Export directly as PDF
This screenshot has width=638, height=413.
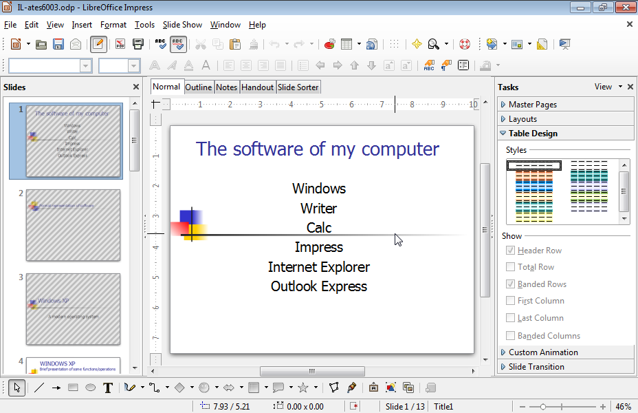coord(120,44)
